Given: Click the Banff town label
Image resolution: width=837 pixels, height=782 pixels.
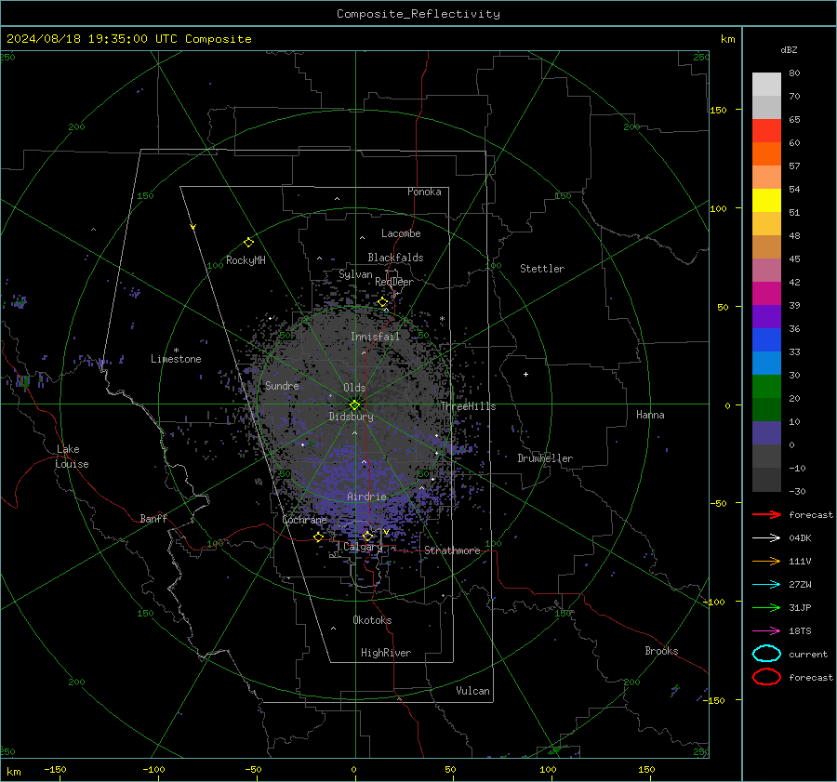Looking at the screenshot, I should [x=153, y=518].
